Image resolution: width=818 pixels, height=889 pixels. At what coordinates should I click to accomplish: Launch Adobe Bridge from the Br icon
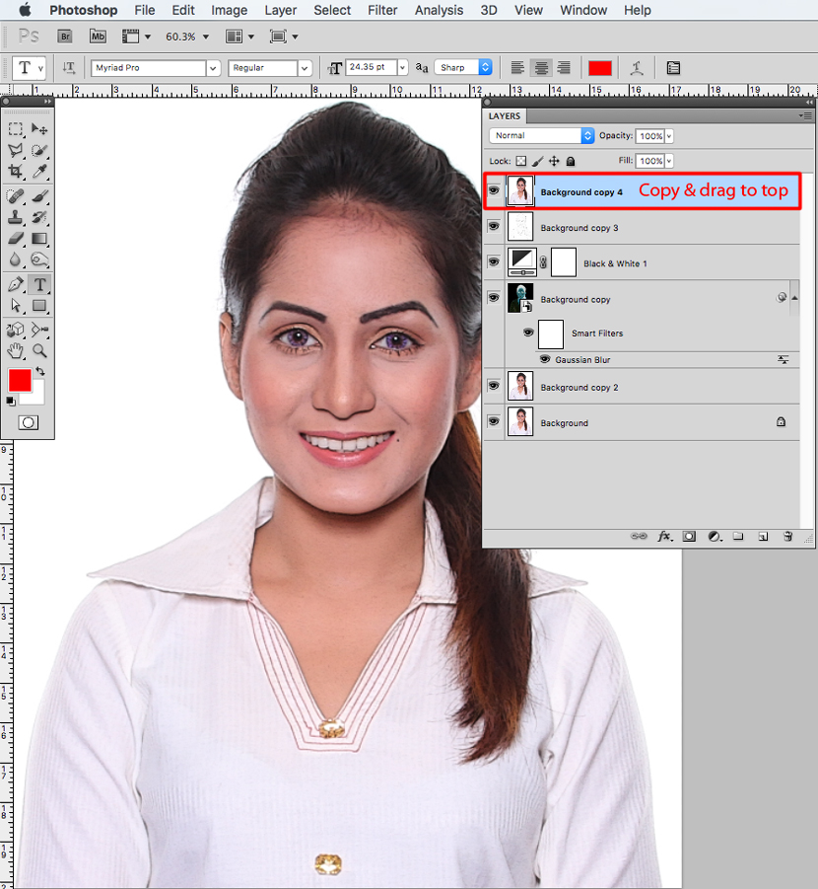(x=65, y=37)
